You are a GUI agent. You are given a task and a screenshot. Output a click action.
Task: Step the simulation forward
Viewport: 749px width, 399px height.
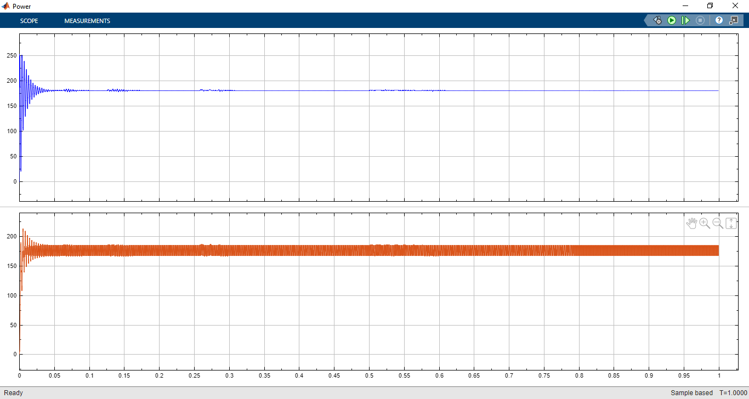coord(685,20)
